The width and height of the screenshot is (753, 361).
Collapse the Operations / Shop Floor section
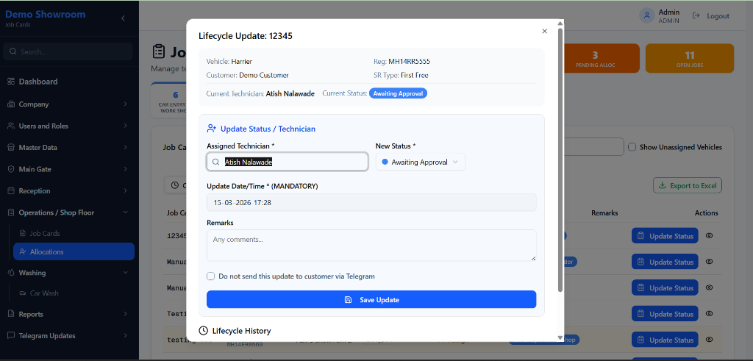tap(126, 212)
